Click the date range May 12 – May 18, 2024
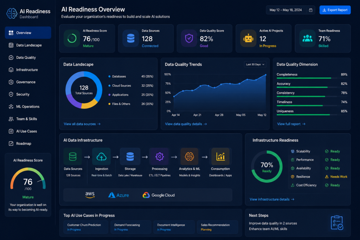 click(x=285, y=10)
